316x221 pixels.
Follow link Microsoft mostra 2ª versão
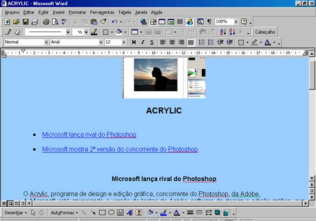click(120, 149)
